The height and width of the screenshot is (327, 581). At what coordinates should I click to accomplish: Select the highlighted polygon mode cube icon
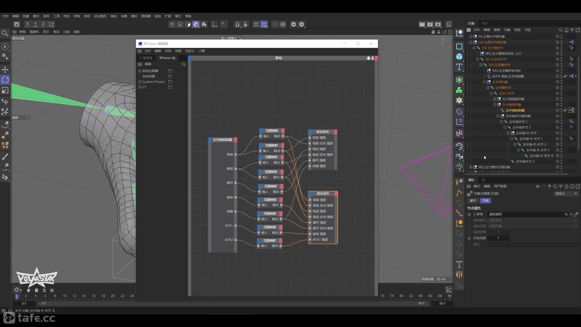[x=196, y=24]
